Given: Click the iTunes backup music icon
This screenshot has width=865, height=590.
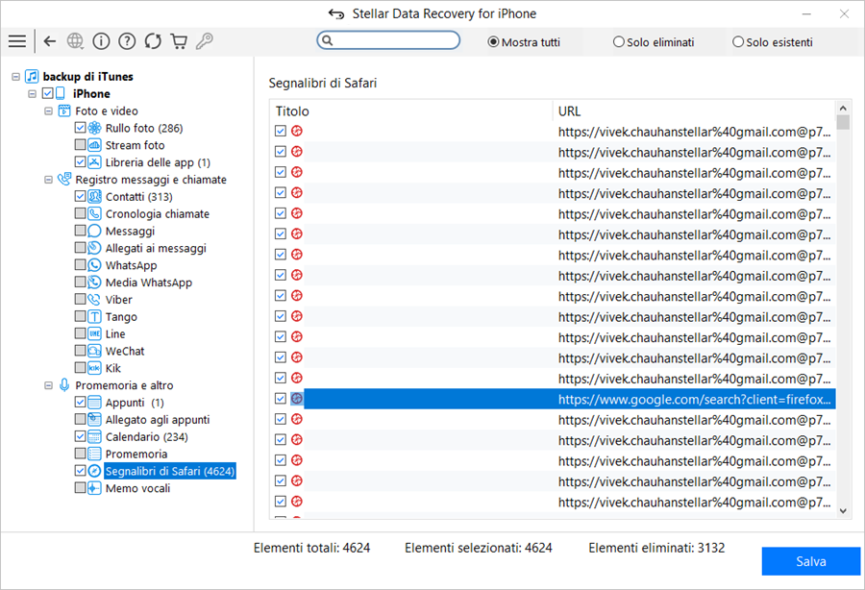Looking at the screenshot, I should 32,76.
